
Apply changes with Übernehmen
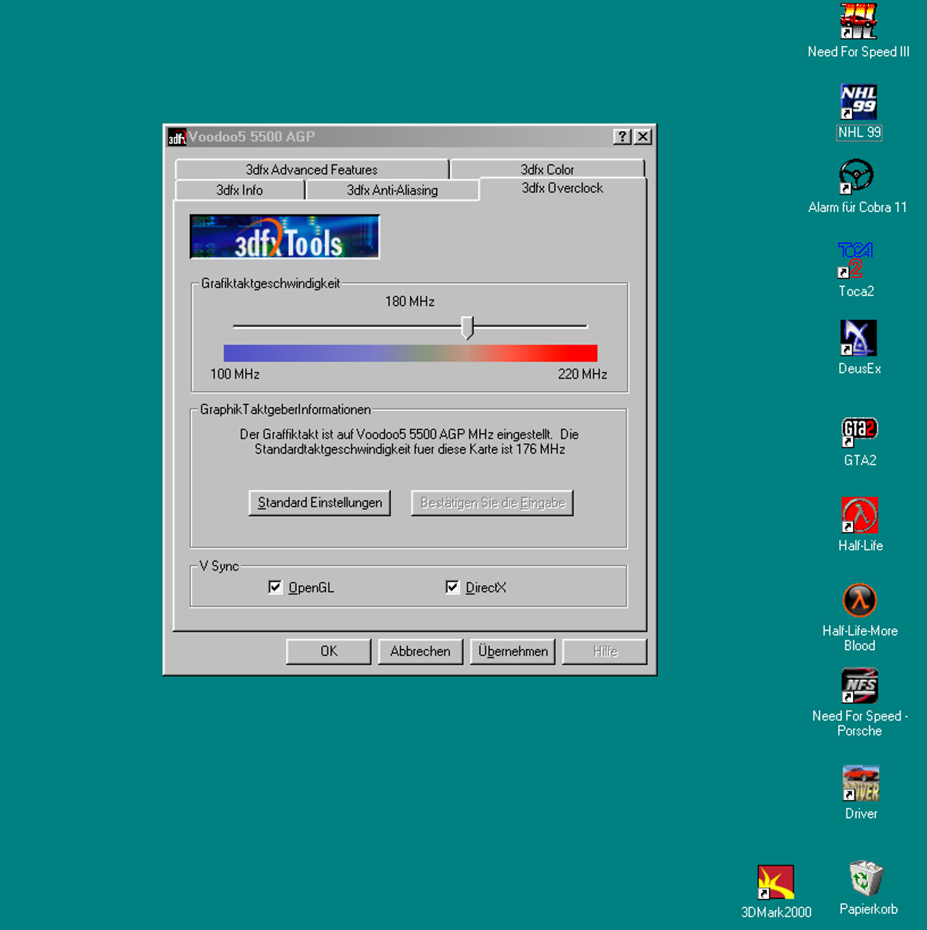(x=513, y=652)
